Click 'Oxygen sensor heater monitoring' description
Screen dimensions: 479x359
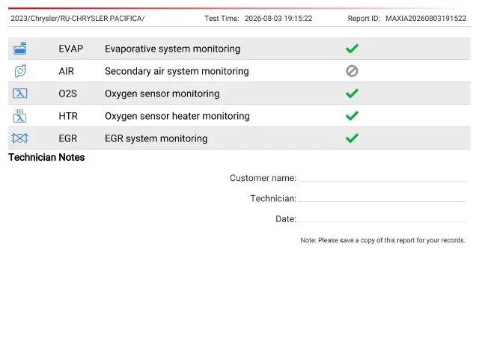point(177,117)
